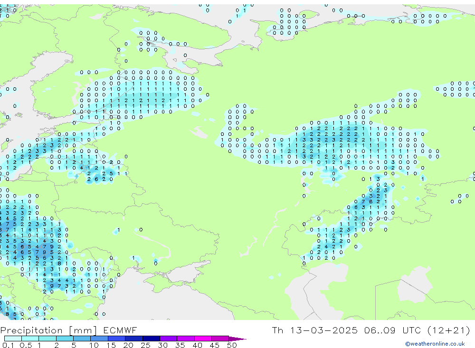Click the (12+21) forecast offset text
Screen dimensions: 475x348
coord(449,330)
